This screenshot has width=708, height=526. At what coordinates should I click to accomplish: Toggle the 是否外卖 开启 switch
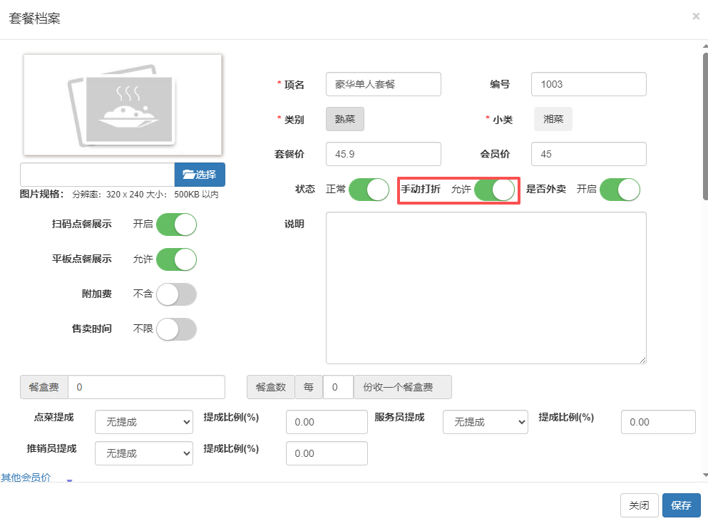pos(620,190)
